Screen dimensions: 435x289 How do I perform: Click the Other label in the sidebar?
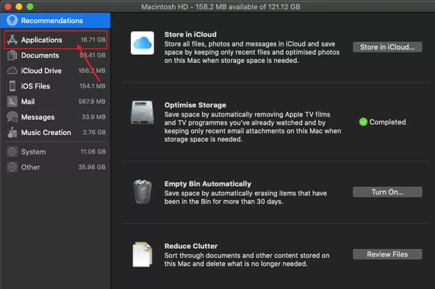tap(31, 167)
